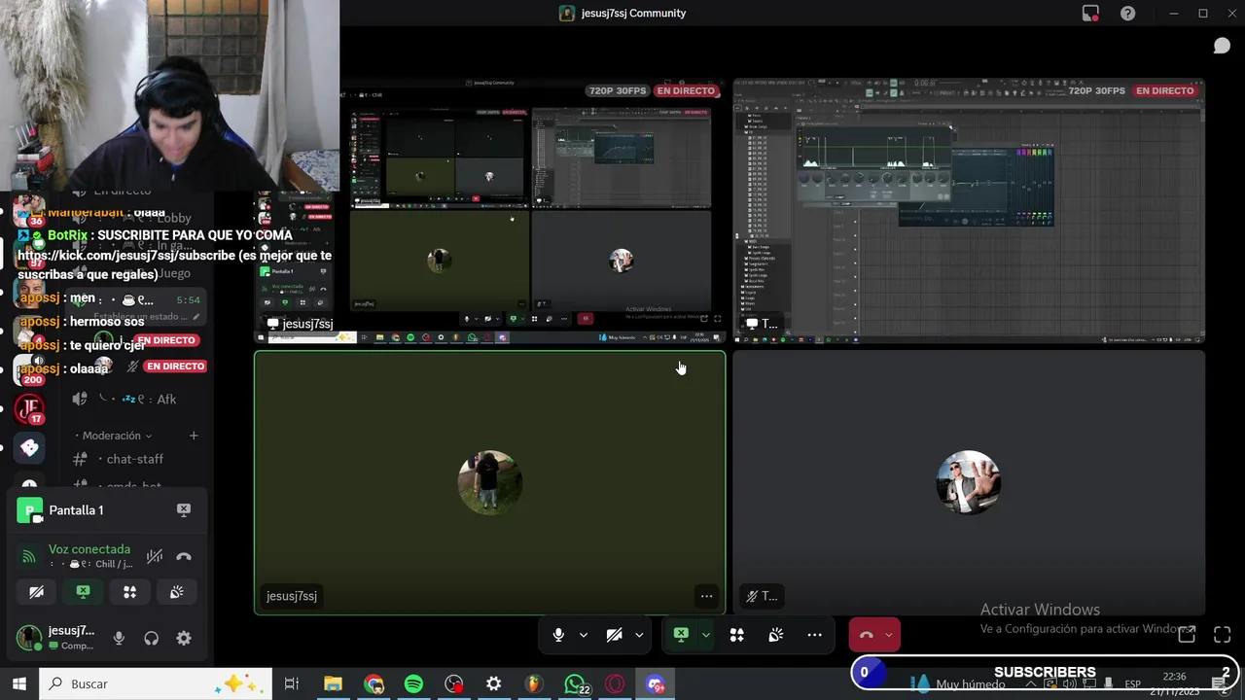Disconnect with the red hang-up button
This screenshot has width=1245, height=700.
tap(866, 635)
